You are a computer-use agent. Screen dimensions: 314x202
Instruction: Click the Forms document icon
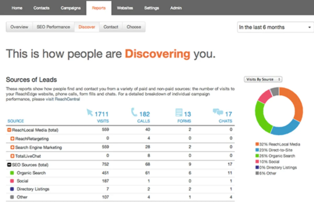179,113
